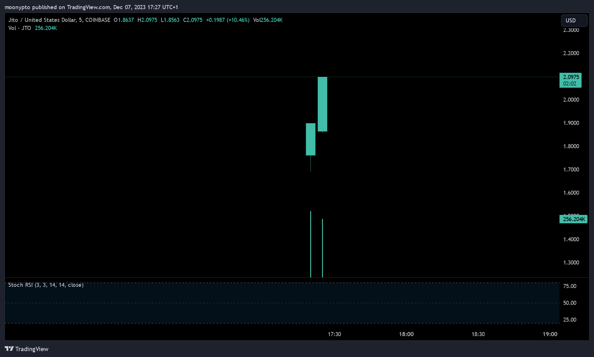Screen dimensions: 594x357
Task: Click the 1.3000 price axis label
Action: [x=571, y=263]
